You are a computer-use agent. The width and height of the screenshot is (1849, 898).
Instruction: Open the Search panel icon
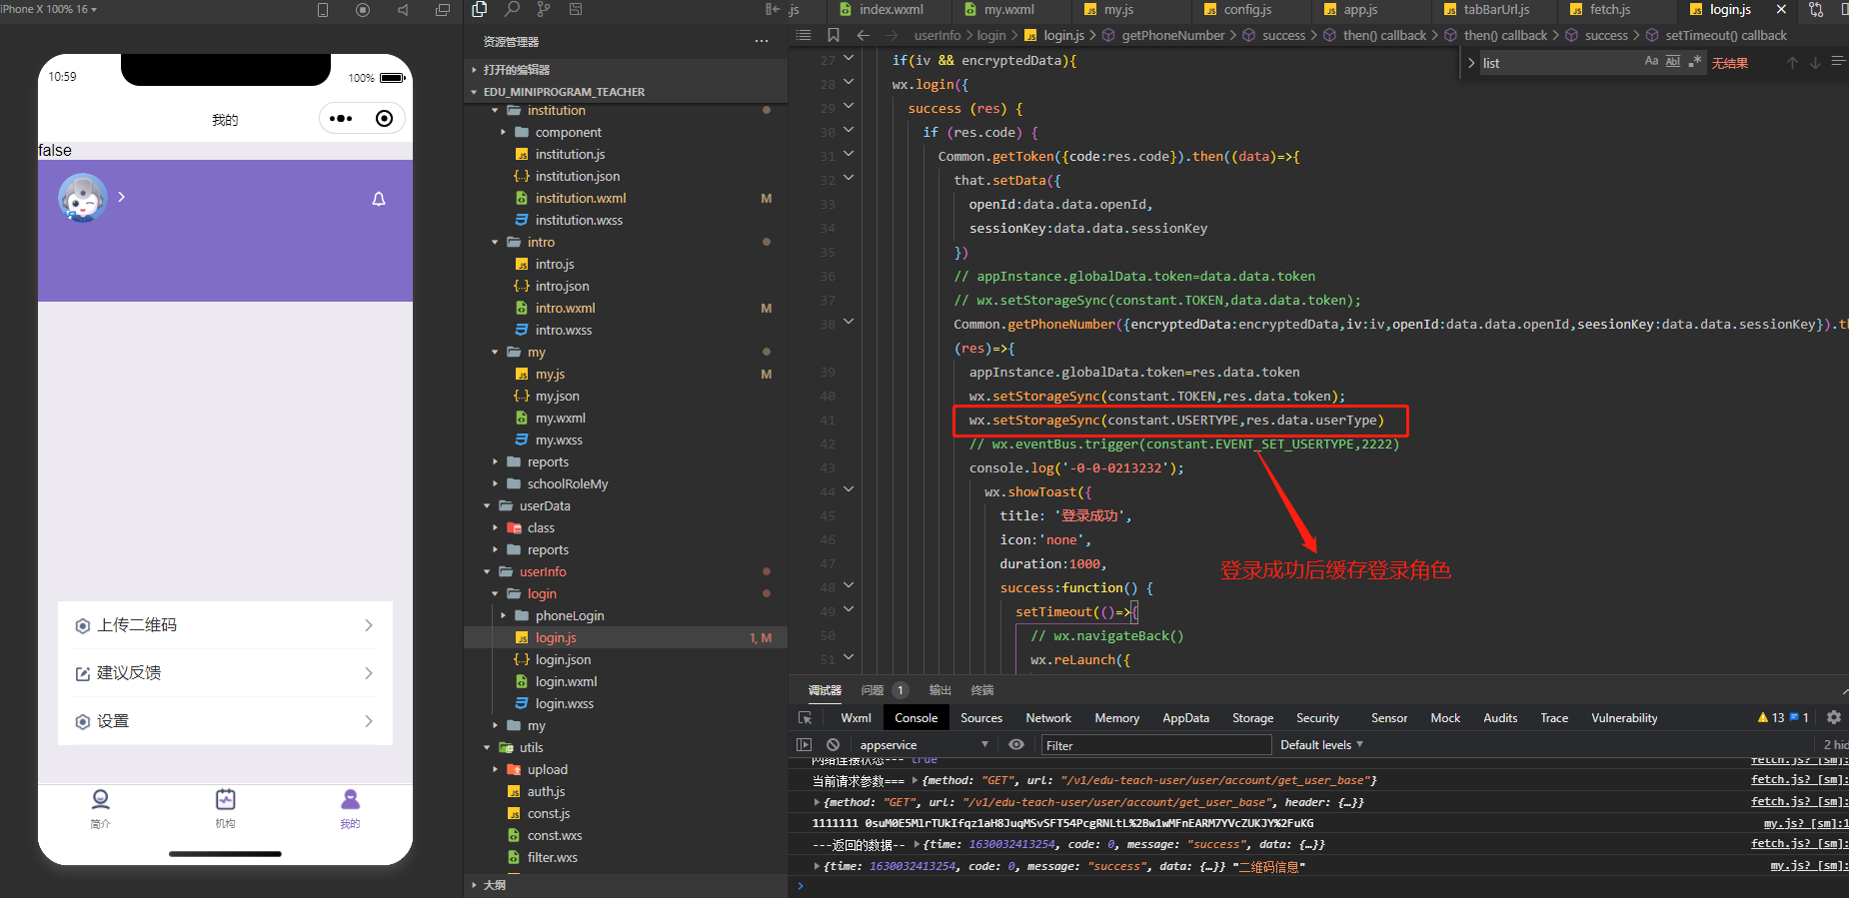[512, 9]
